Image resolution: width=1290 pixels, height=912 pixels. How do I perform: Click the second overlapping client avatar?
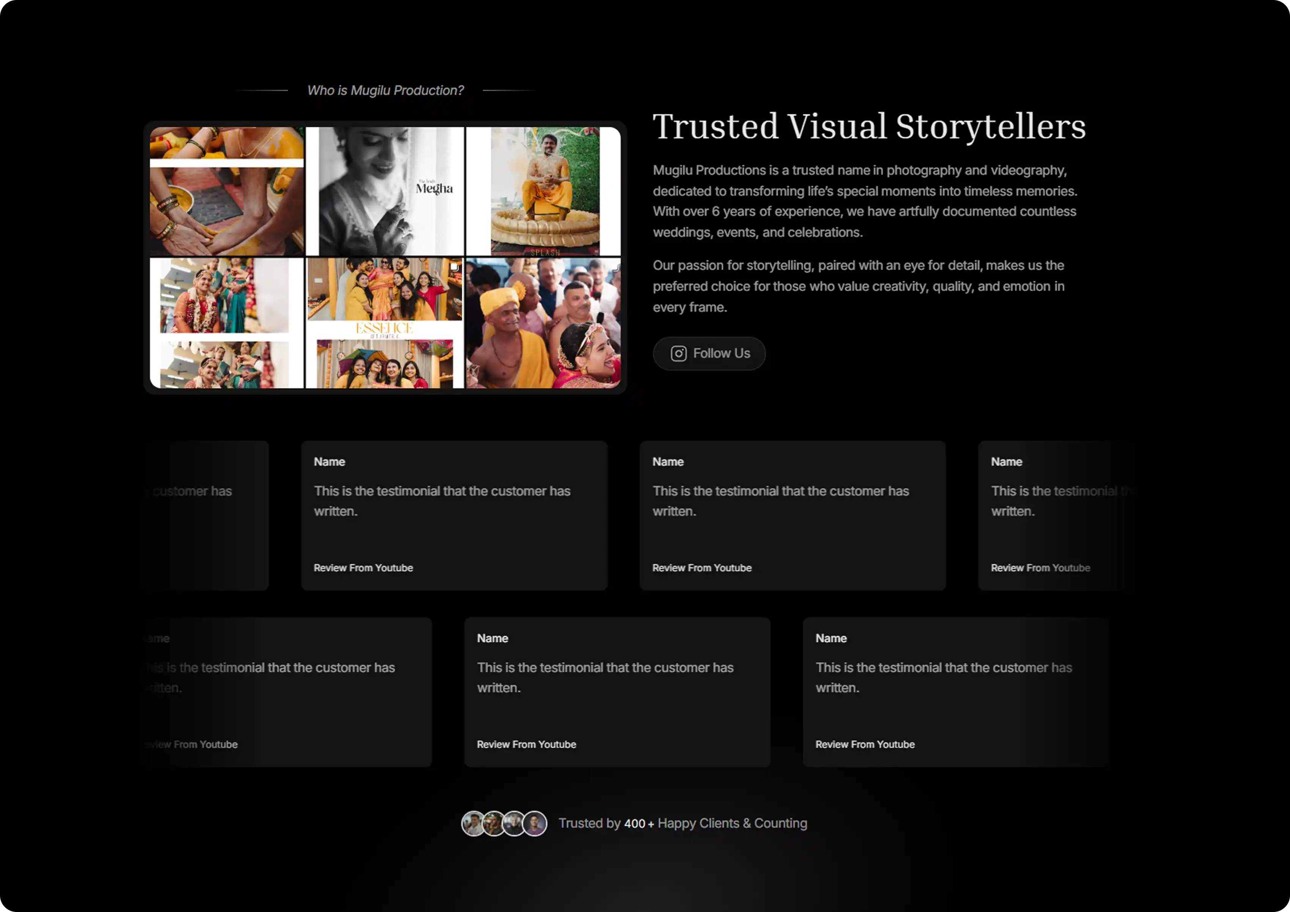(x=494, y=824)
